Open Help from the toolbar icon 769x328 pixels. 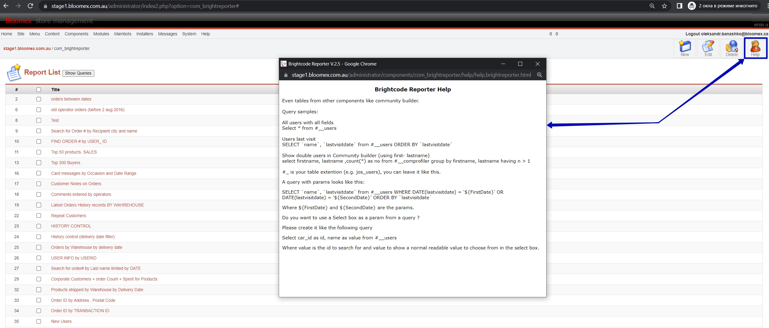click(755, 48)
